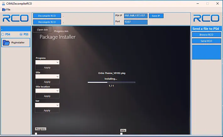The width and height of the screenshot is (223, 137).
Task: Click the white square below bottom title label
Action: (x=121, y=134)
